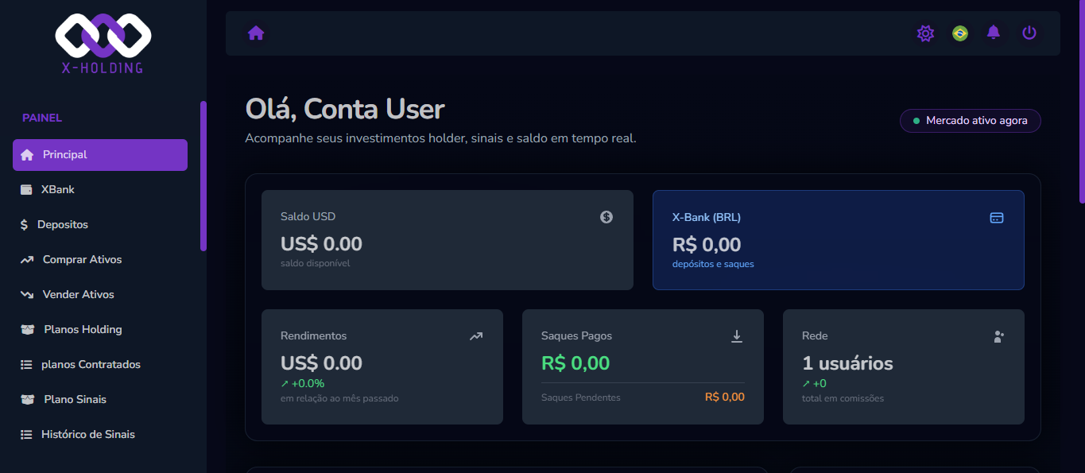Screen dimensions: 1085x473
Task: Click the dollar icon on Saldo USD card
Action: coord(606,216)
